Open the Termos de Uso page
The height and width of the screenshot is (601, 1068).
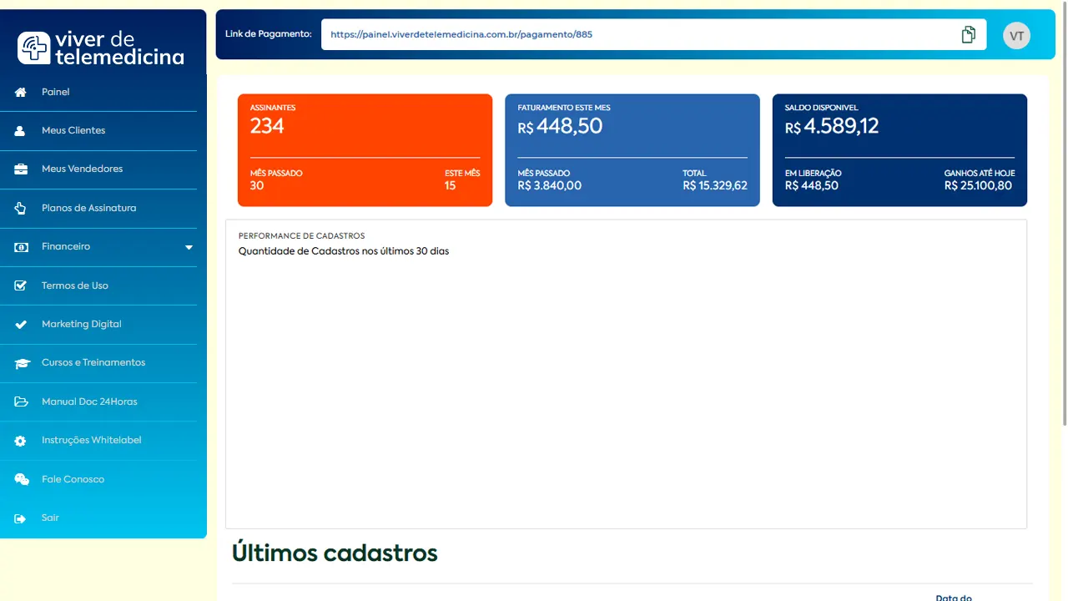tap(73, 285)
